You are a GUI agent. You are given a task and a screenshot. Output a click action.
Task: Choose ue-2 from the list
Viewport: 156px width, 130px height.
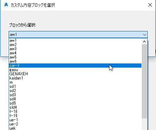(x=75, y=124)
